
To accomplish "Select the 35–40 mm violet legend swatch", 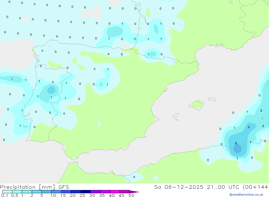I will (x=105, y=192).
